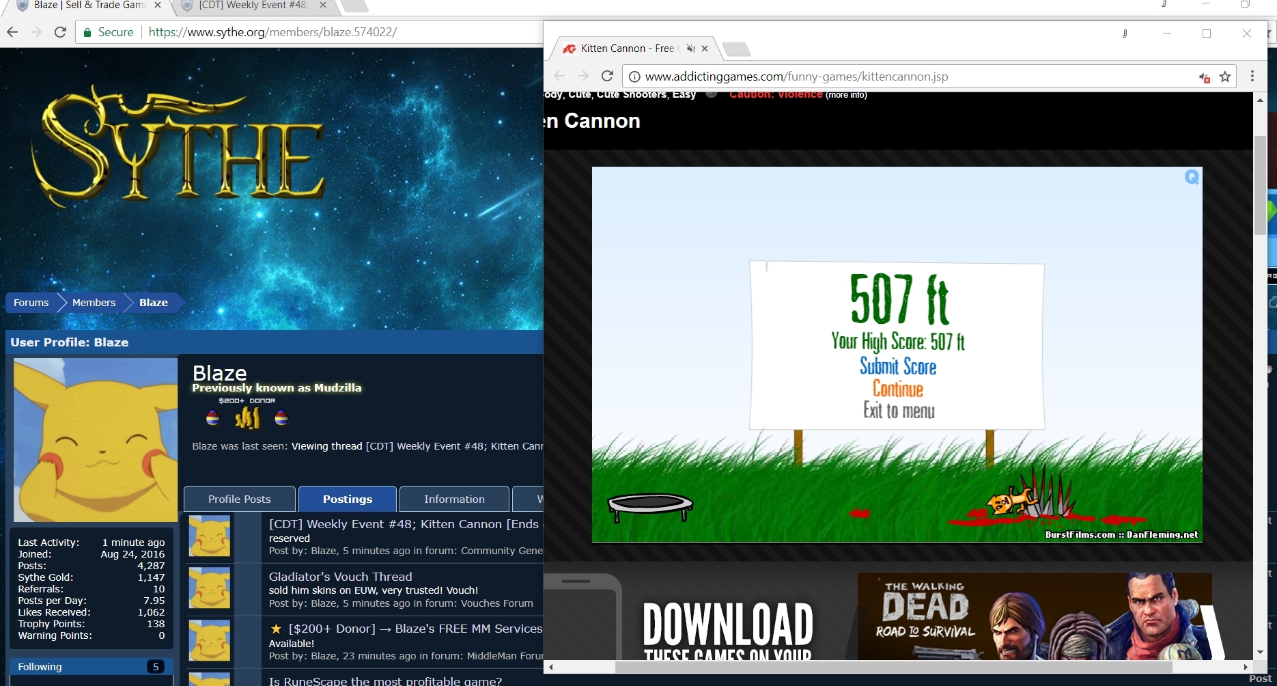
Task: Open Blaze's FREE MM Services thread
Action: tap(415, 629)
